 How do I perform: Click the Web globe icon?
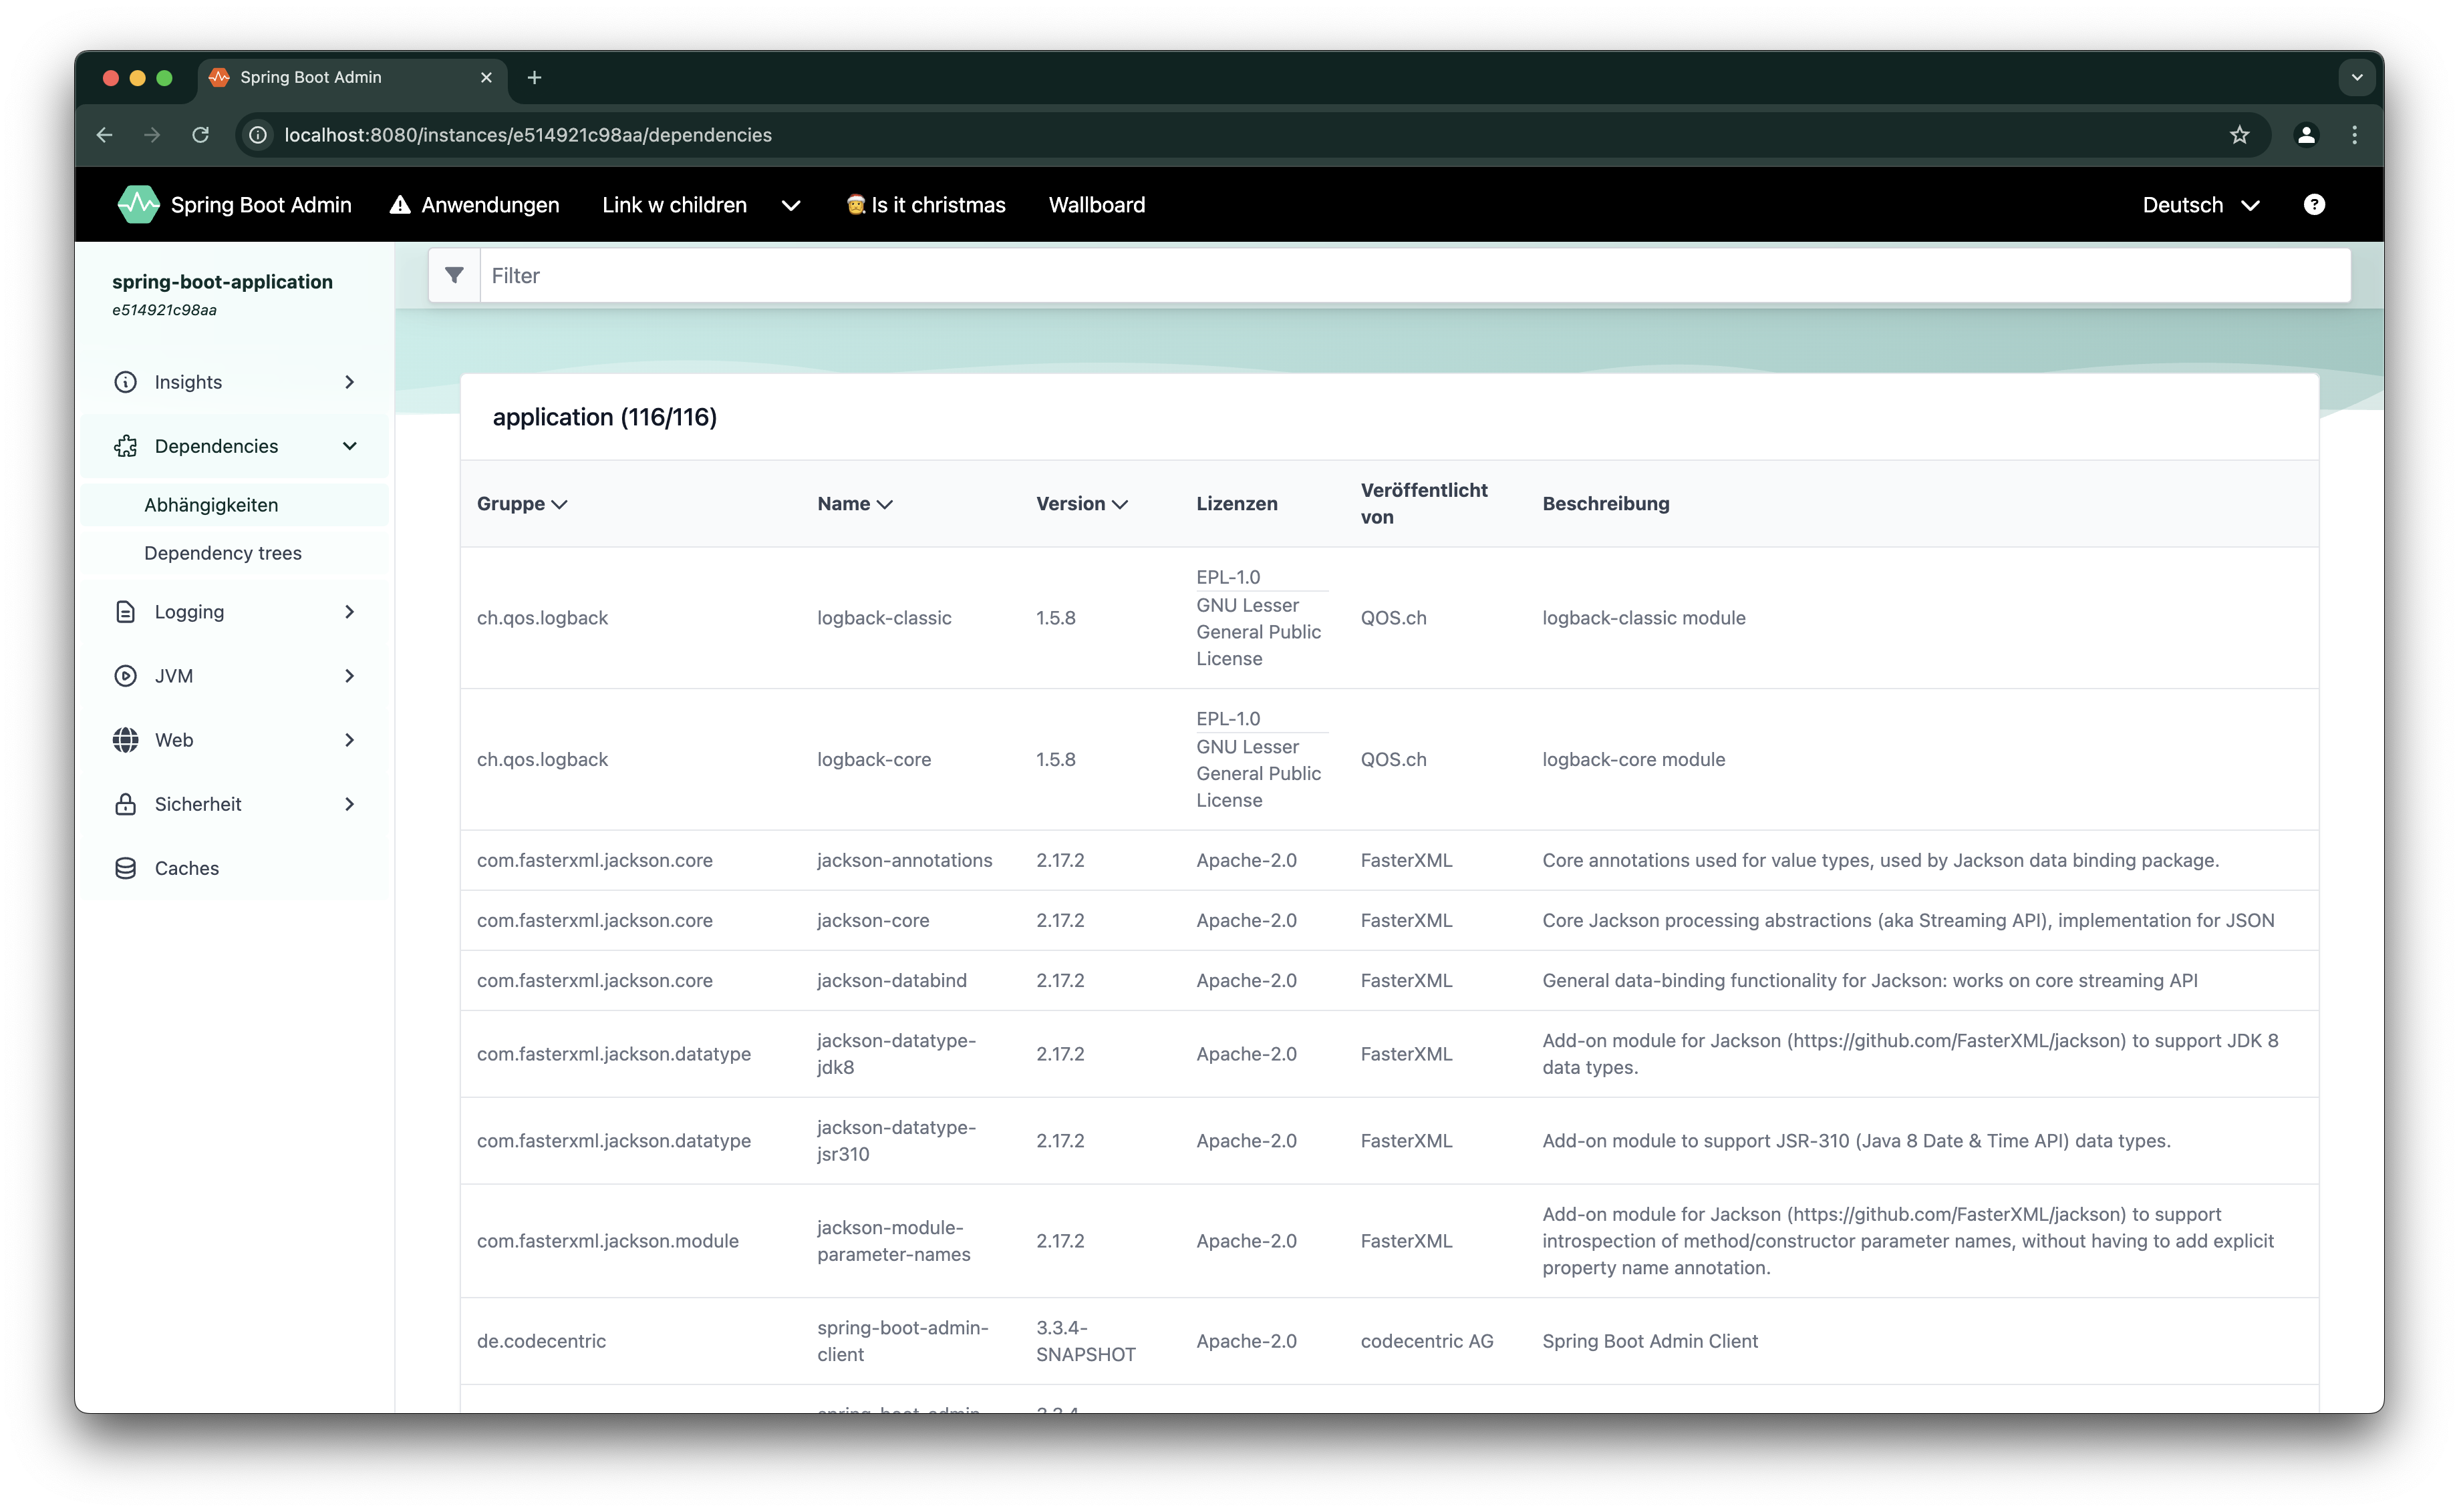(125, 739)
